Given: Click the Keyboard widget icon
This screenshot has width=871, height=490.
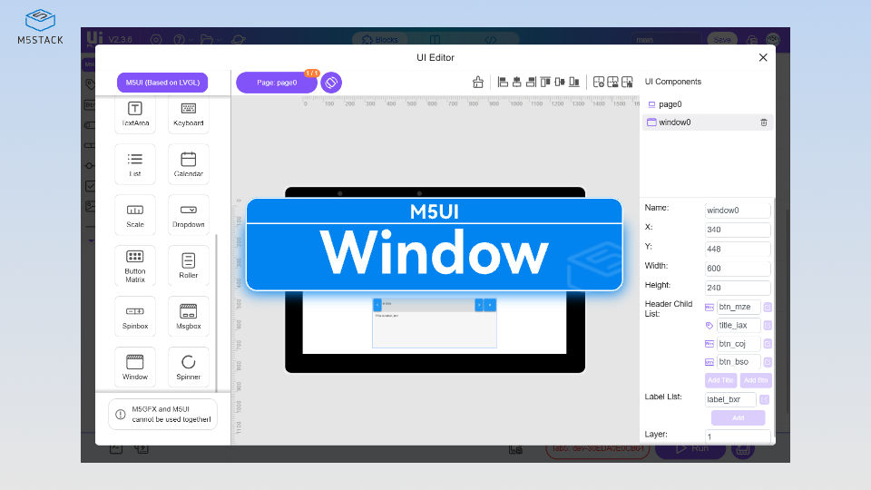Looking at the screenshot, I should point(188,113).
